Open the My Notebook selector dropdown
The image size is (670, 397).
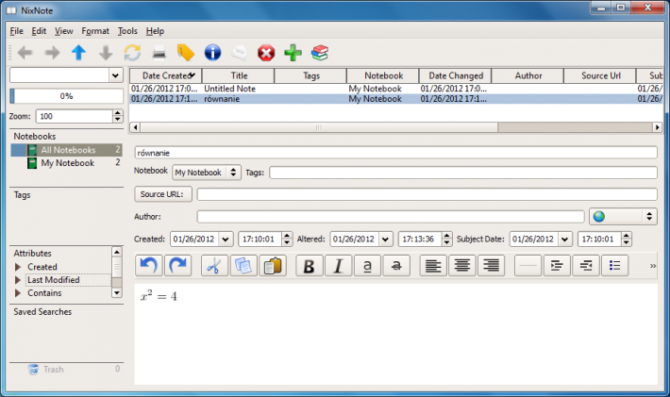click(207, 173)
